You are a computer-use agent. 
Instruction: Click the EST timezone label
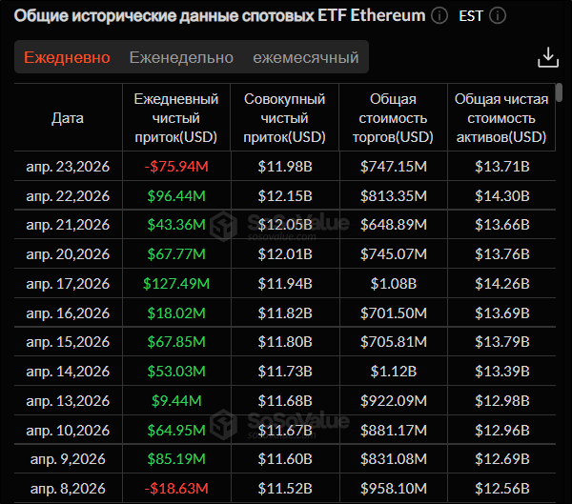[471, 16]
